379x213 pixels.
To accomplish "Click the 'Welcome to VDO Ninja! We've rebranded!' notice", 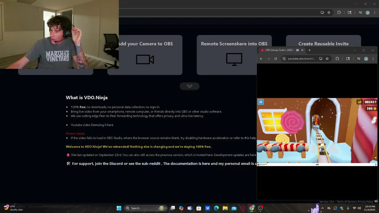I will 139,147.
